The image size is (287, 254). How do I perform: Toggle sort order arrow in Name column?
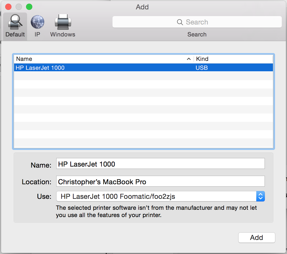click(189, 59)
